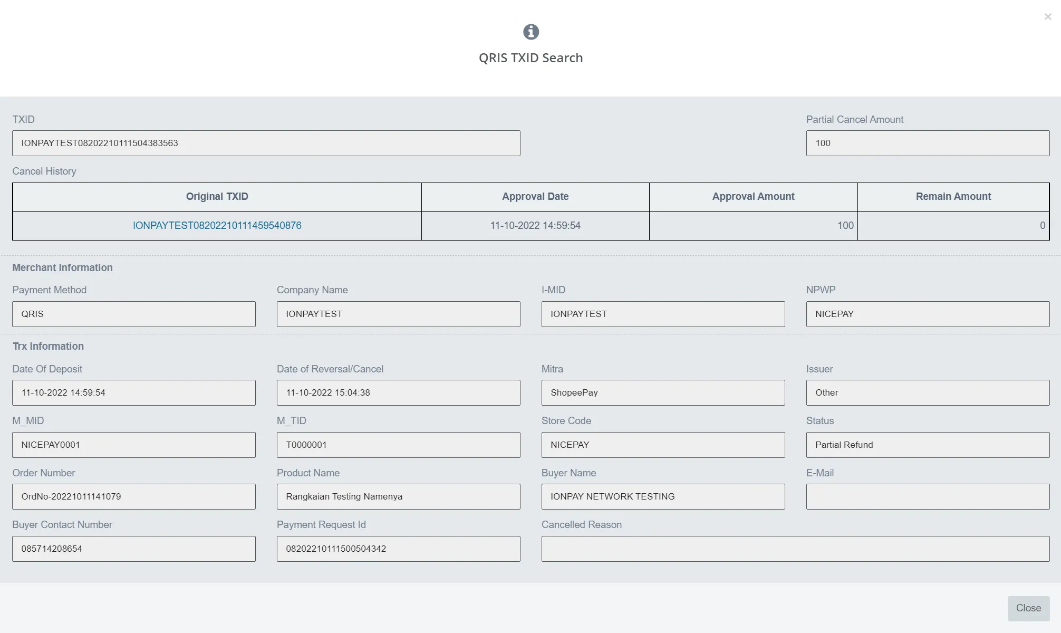The height and width of the screenshot is (633, 1061).
Task: Click the IONPAYTEST0820221011459540876 hyperlink
Action: tap(217, 225)
